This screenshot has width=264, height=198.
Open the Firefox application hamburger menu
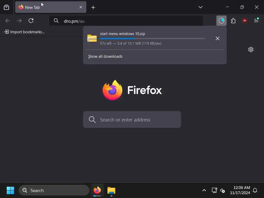[x=256, y=20]
